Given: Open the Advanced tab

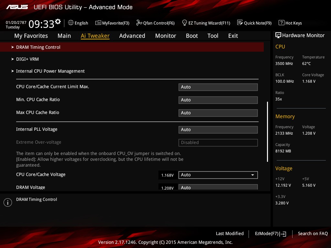Looking at the screenshot, I should tap(132, 36).
